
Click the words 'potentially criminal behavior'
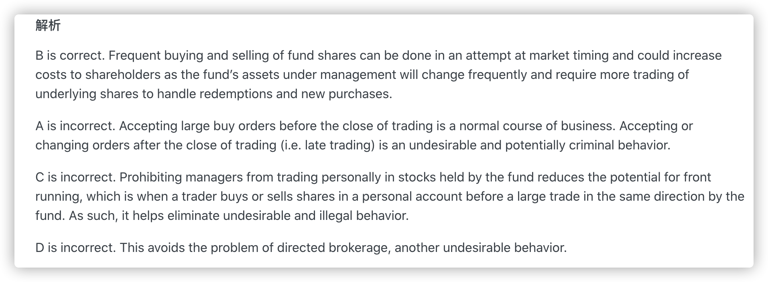(587, 145)
